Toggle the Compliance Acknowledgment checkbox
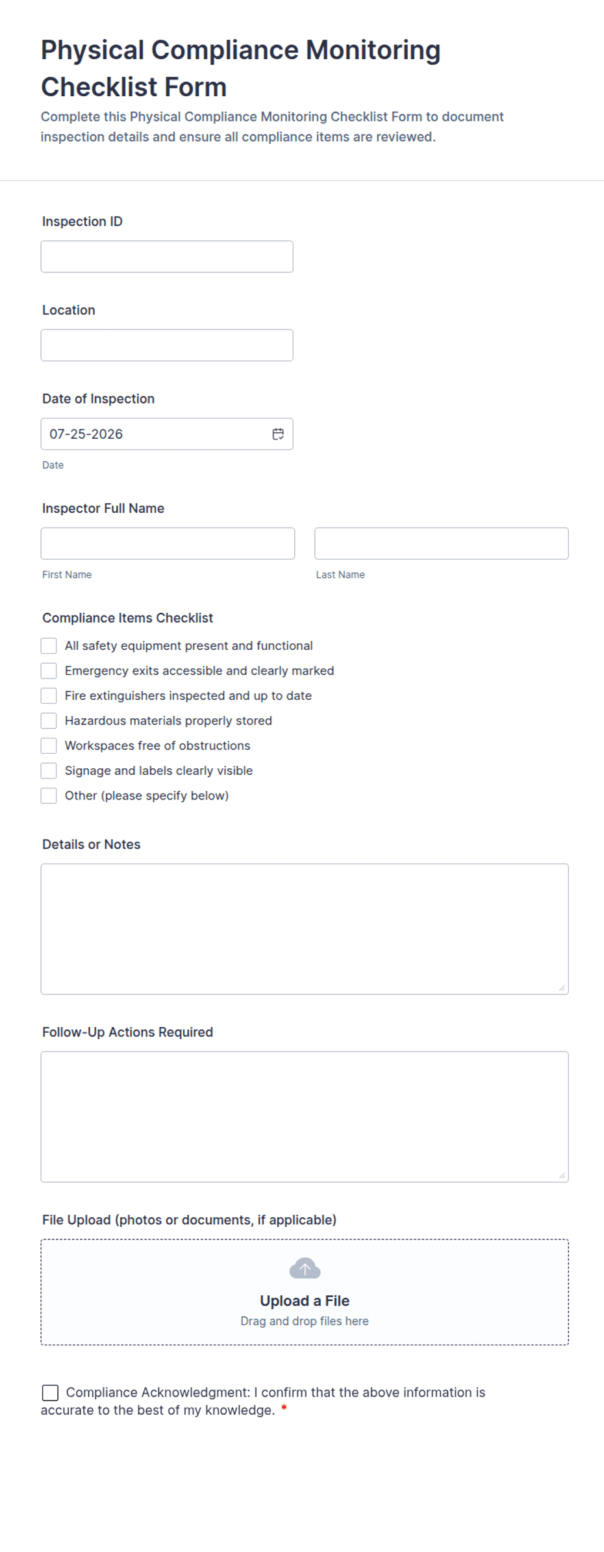This screenshot has width=604, height=1552. [x=50, y=1392]
